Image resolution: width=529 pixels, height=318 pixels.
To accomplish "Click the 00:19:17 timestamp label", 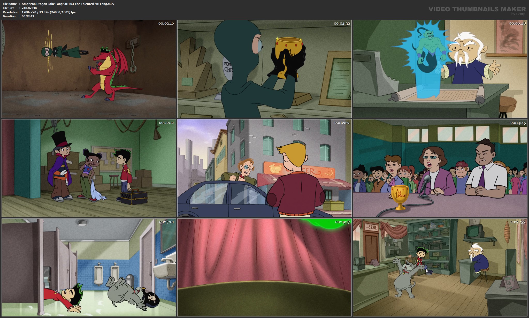I will (x=342, y=222).
